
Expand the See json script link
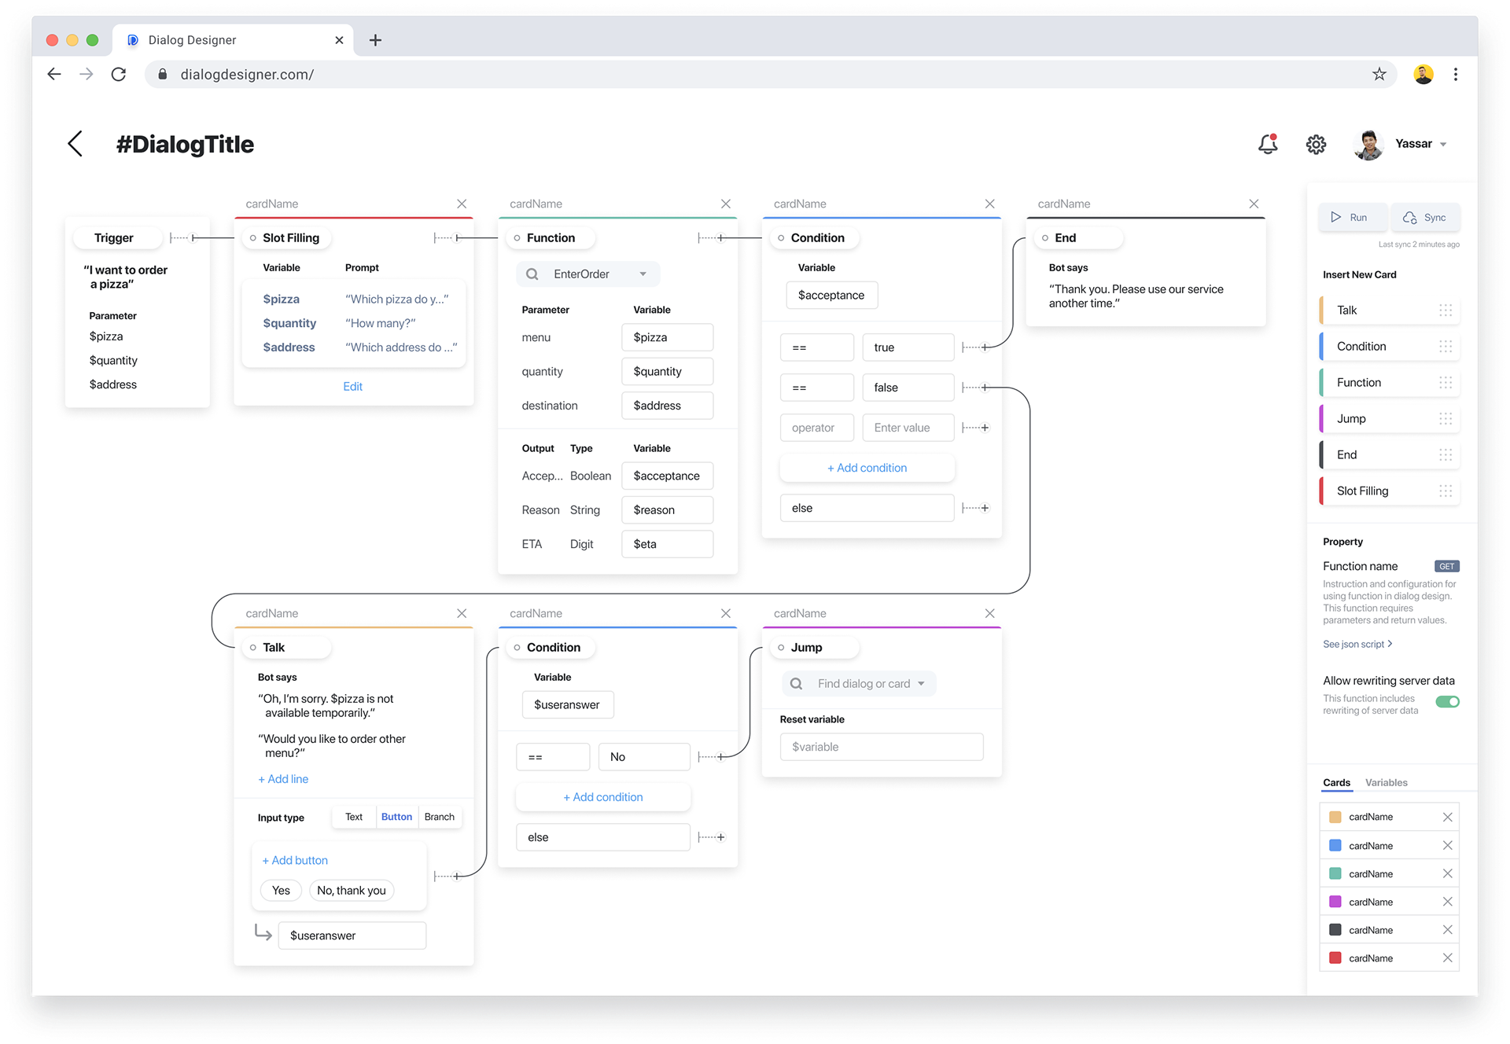pos(1357,644)
